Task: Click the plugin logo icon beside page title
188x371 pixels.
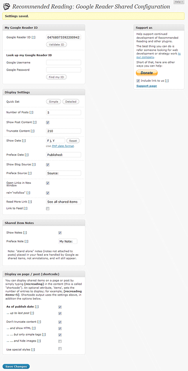Action: 6,6
